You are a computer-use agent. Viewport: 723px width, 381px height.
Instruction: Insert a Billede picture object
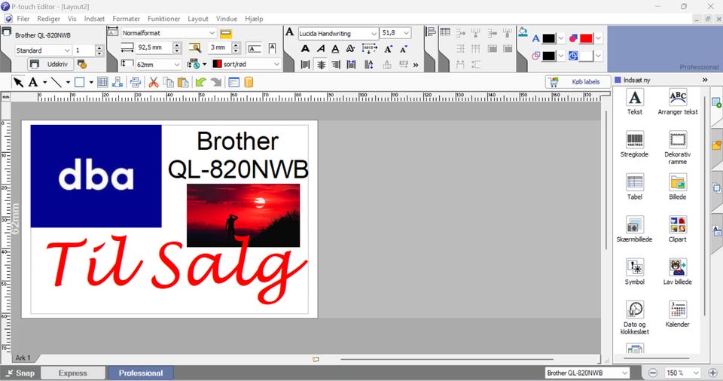click(x=677, y=187)
